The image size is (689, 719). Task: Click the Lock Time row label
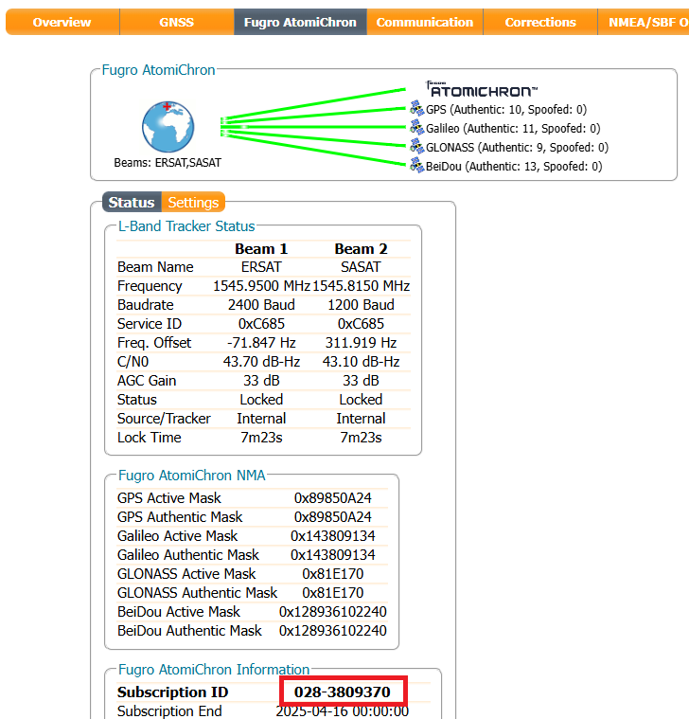(150, 438)
